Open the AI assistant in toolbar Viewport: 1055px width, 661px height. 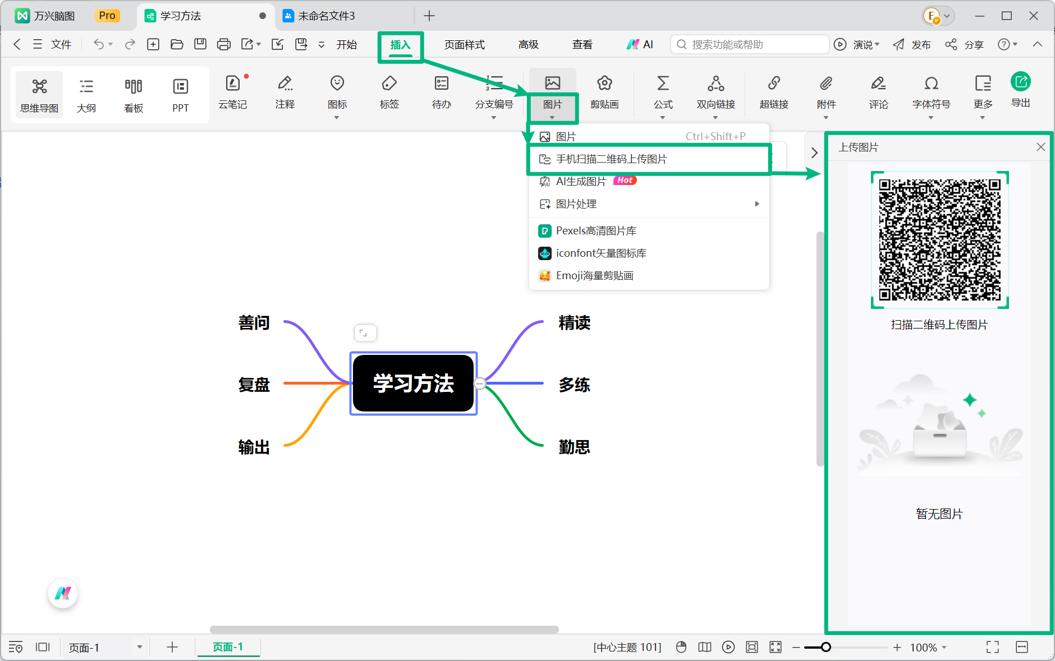(640, 44)
